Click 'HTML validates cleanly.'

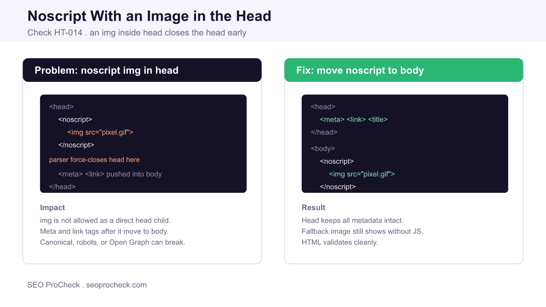coord(340,242)
